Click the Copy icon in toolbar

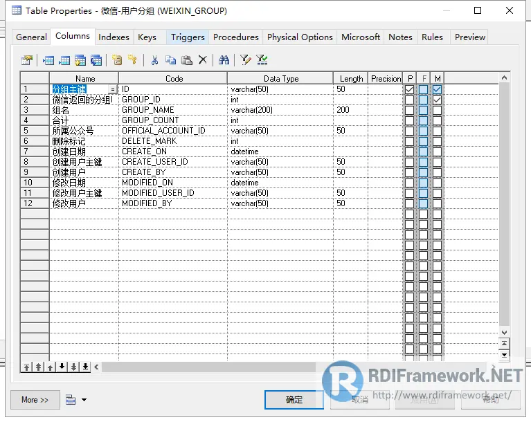pos(170,60)
